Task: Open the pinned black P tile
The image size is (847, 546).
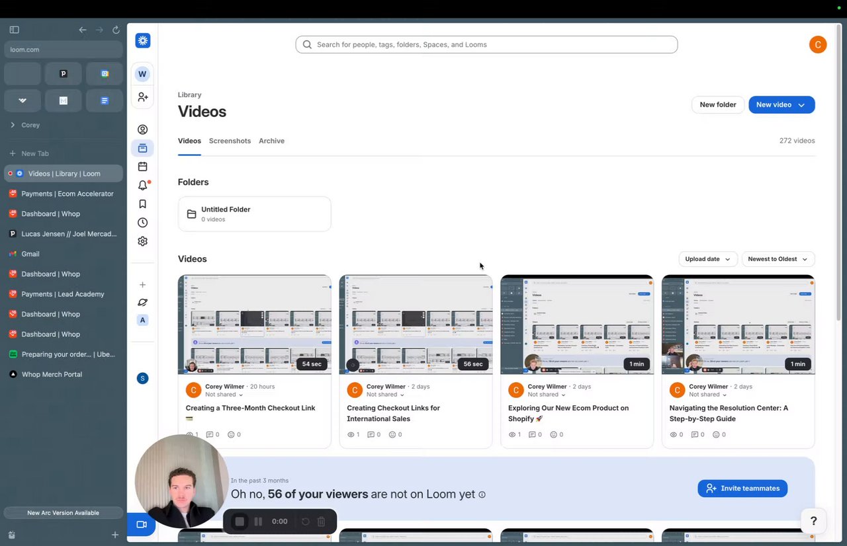Action: coord(64,73)
